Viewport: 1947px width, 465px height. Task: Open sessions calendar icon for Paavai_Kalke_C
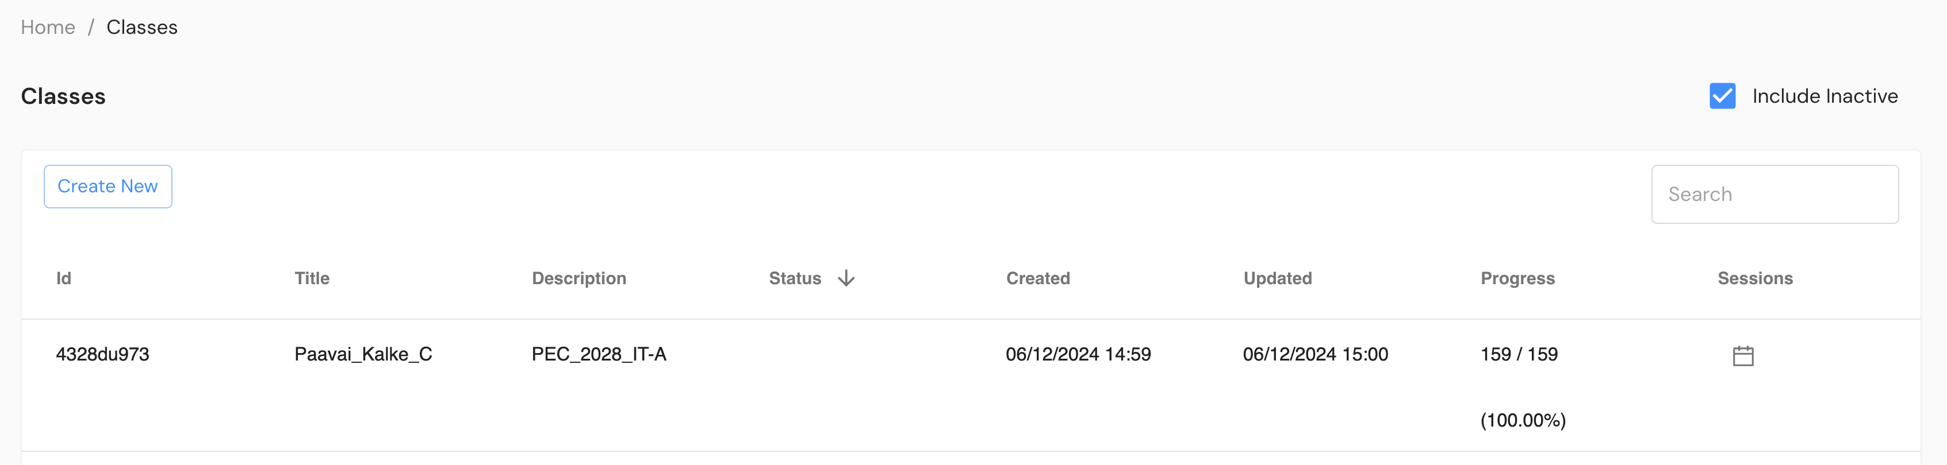pos(1743,355)
